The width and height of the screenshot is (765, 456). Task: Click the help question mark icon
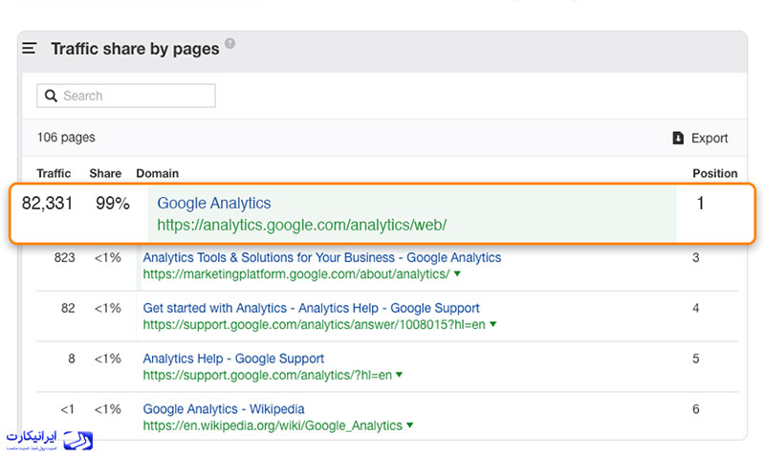coord(229,43)
